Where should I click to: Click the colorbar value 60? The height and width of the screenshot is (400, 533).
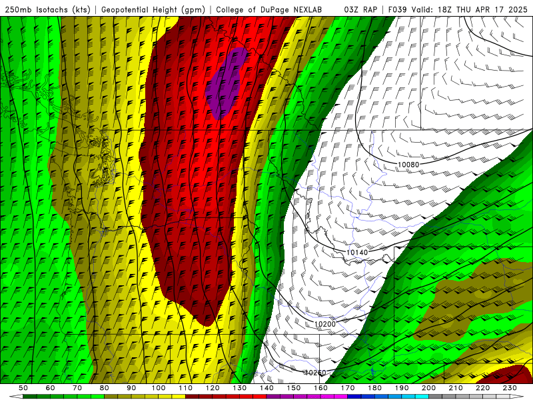50,388
